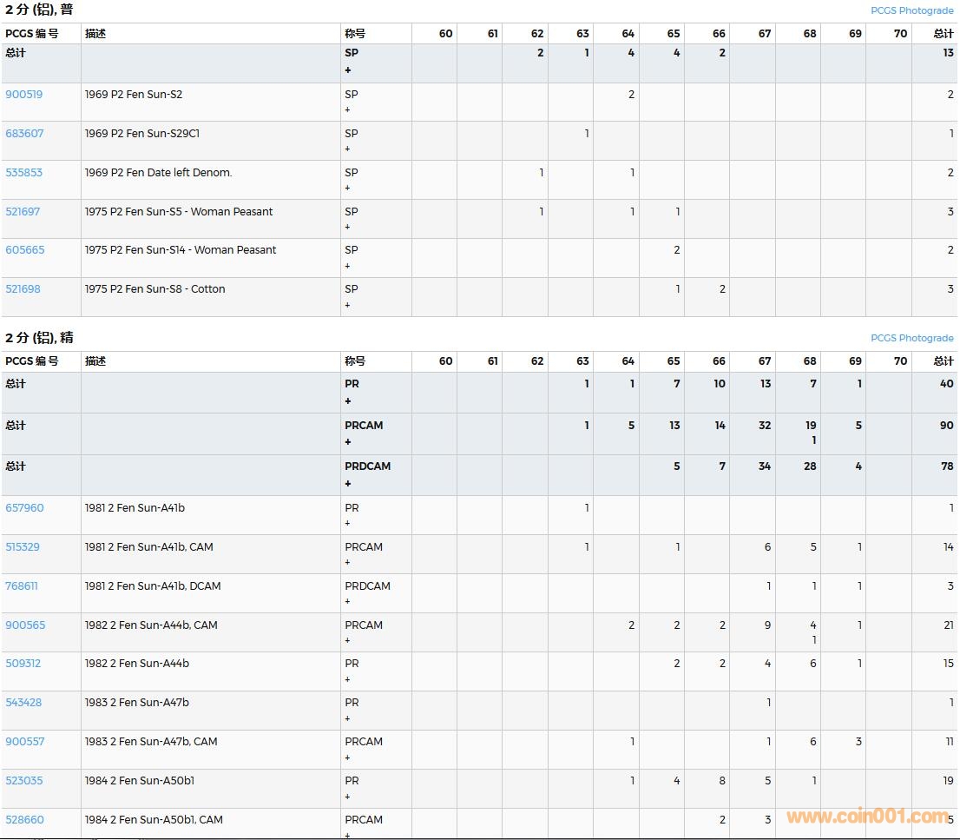The image size is (960, 840).
Task: Expand plus sign in 1969 P2 Fen Sun-S2 row
Action: pos(348,110)
